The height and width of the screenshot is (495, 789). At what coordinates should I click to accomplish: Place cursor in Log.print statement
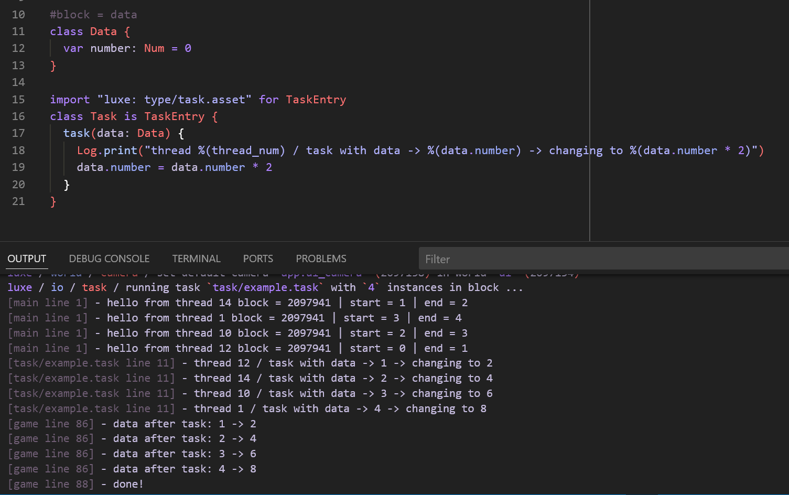click(x=420, y=150)
